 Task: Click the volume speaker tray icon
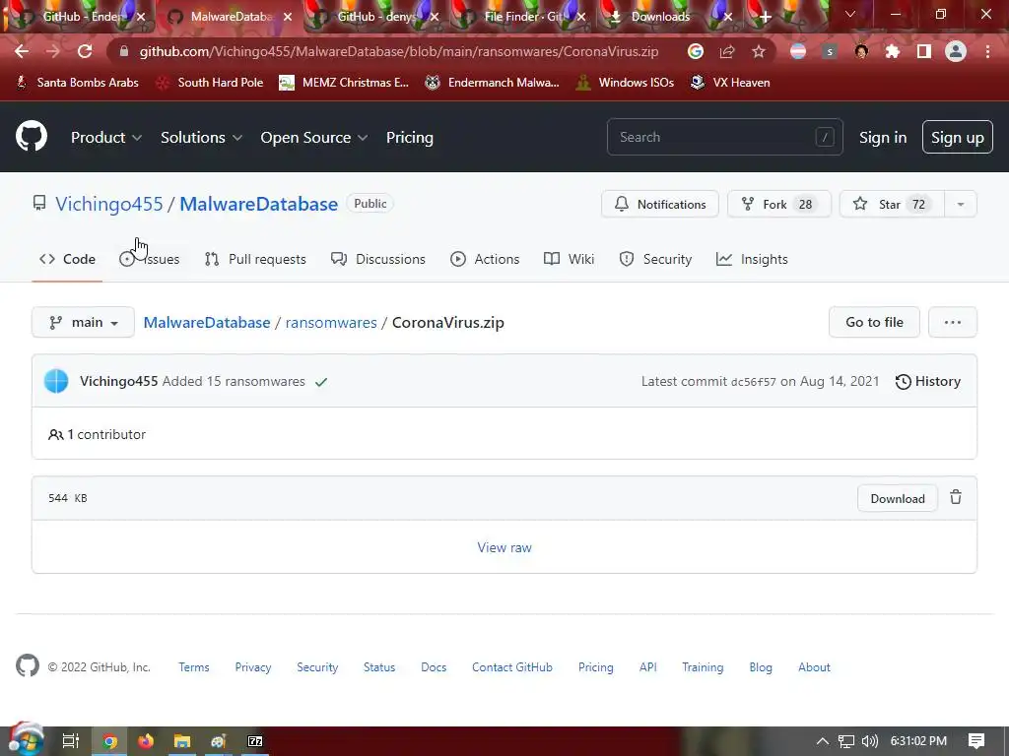(869, 741)
